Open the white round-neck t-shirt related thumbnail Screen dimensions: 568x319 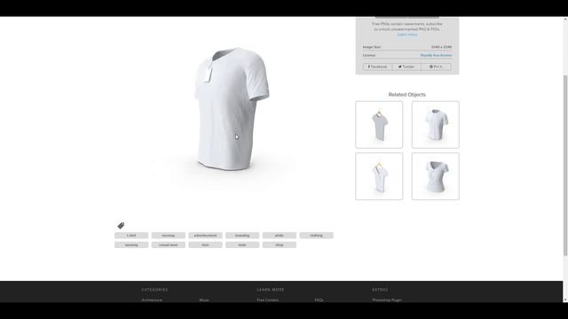(x=436, y=124)
